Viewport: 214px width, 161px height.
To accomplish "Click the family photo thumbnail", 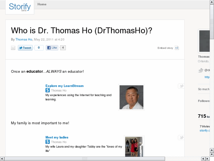I will pos(134,146).
